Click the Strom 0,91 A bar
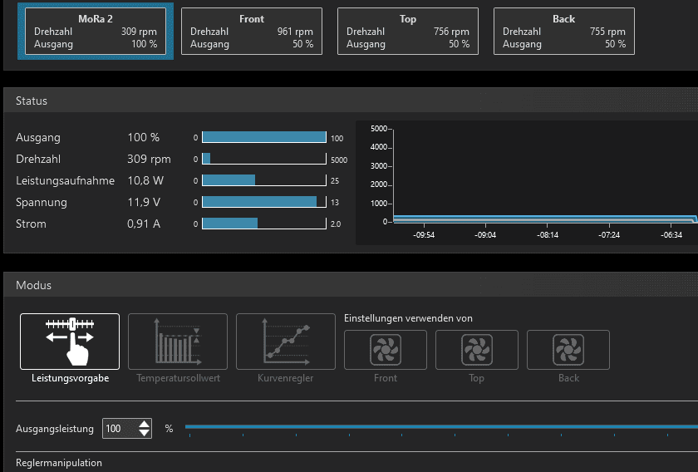The width and height of the screenshot is (698, 472). (x=264, y=224)
